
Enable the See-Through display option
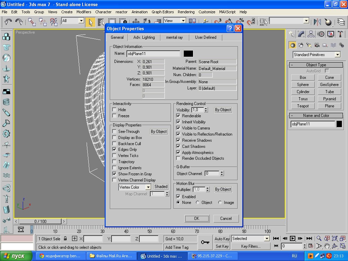[x=115, y=132]
